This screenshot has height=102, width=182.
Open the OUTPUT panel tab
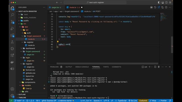(x=69, y=67)
